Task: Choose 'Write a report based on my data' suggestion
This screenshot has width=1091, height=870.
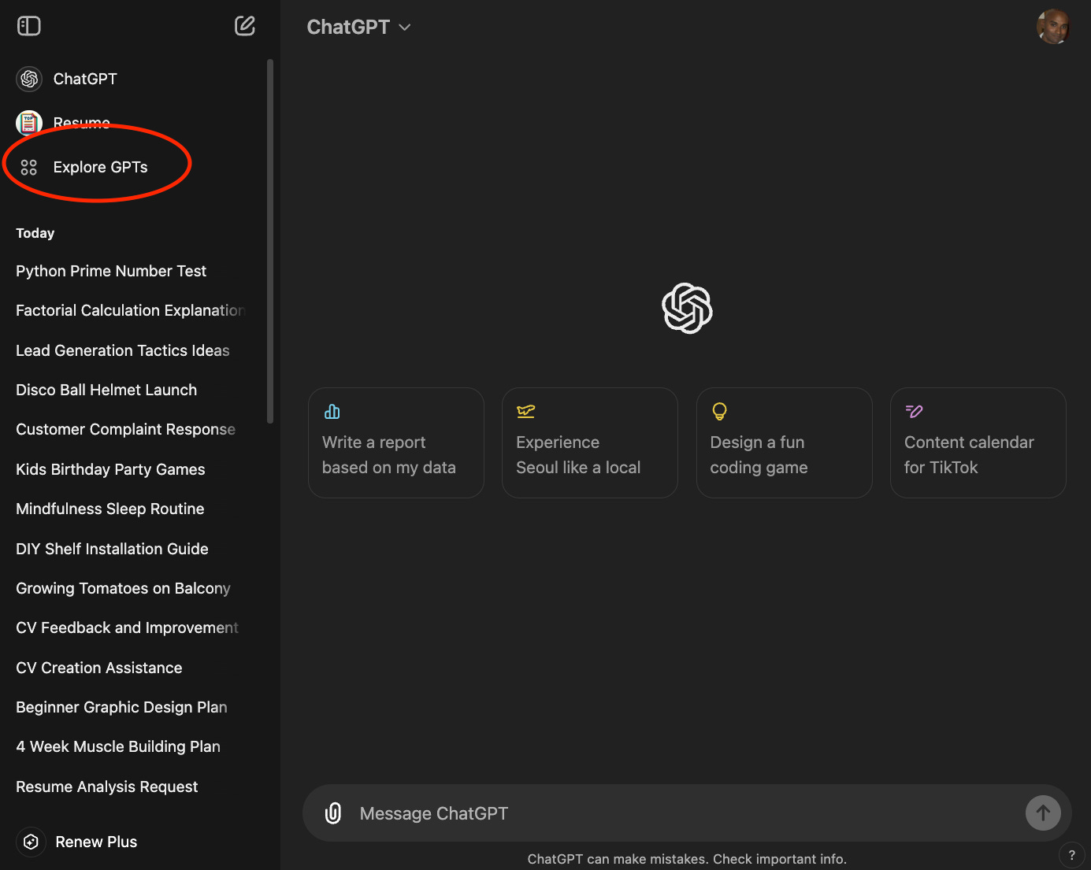Action: pos(396,442)
